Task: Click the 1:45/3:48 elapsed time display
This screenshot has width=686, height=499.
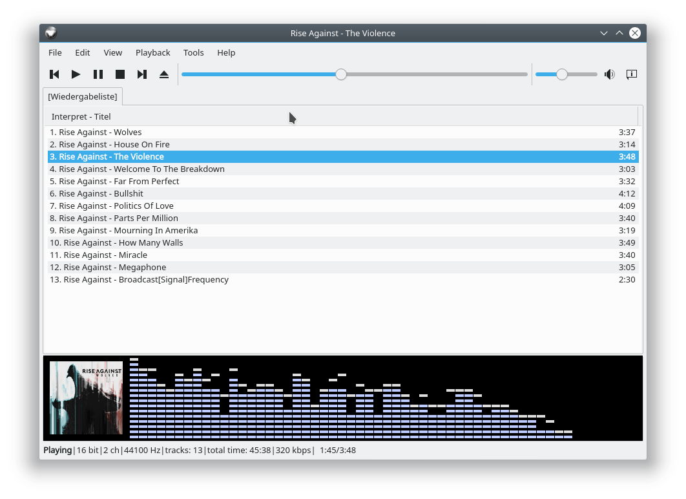Action: point(338,450)
